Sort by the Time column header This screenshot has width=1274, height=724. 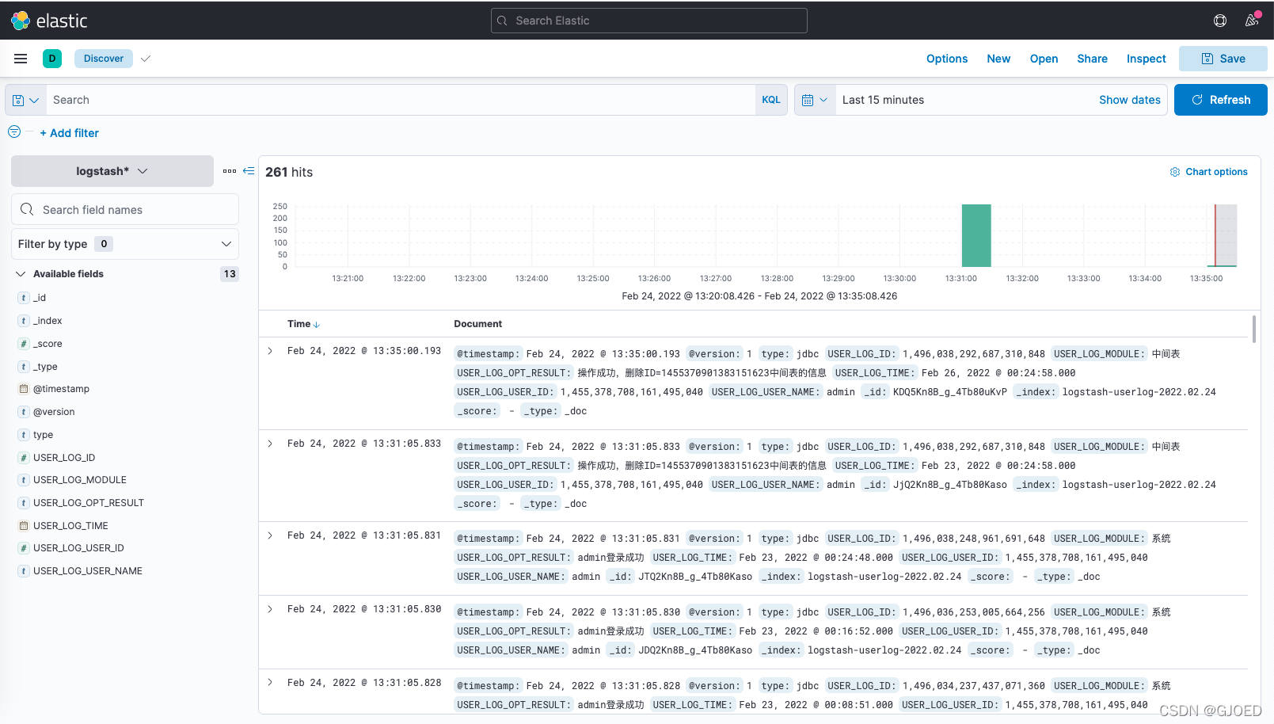click(303, 324)
